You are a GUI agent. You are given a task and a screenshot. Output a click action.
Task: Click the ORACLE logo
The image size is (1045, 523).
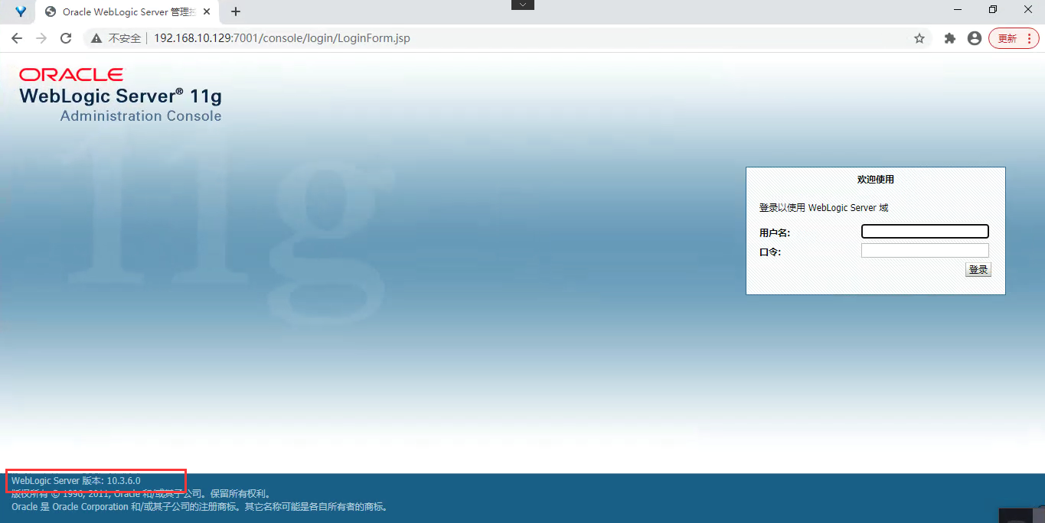[x=71, y=75]
